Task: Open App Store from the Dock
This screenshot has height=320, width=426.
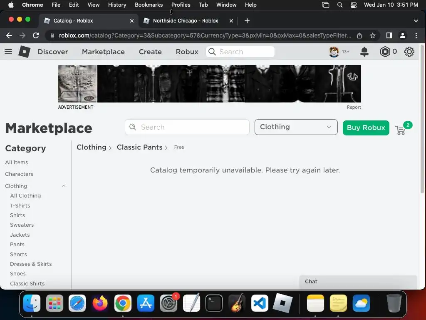Action: (146, 303)
